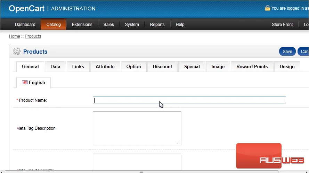Click the lock icon beside login status
309x173 pixels.
click(267, 8)
